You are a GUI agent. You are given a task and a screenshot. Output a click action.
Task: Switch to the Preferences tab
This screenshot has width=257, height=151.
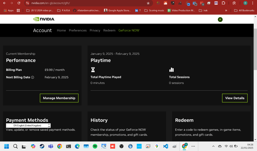78,30
